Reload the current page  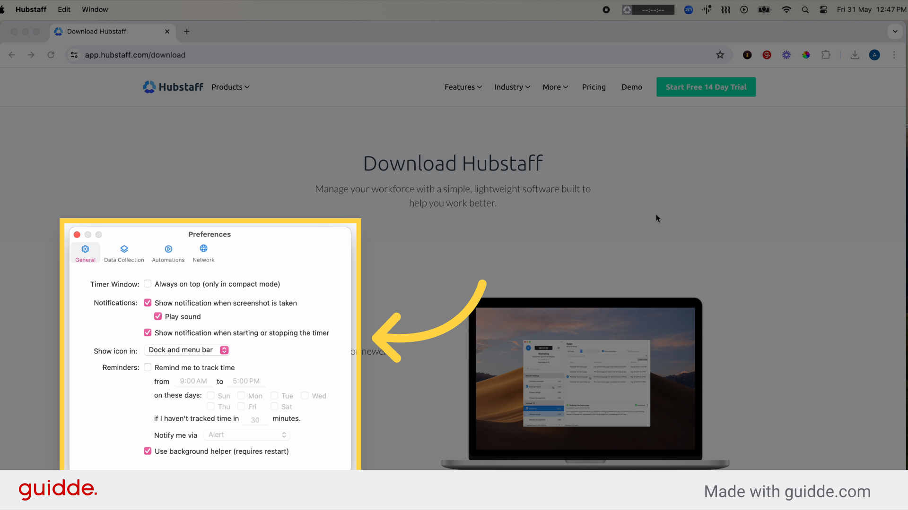pos(51,55)
